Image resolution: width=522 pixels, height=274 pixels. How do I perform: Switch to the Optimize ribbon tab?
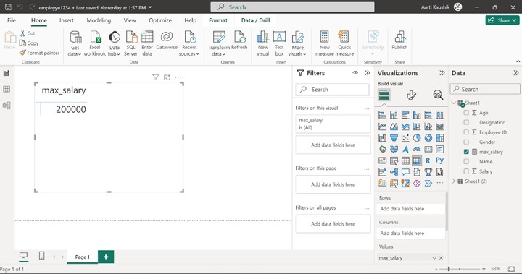click(x=160, y=20)
